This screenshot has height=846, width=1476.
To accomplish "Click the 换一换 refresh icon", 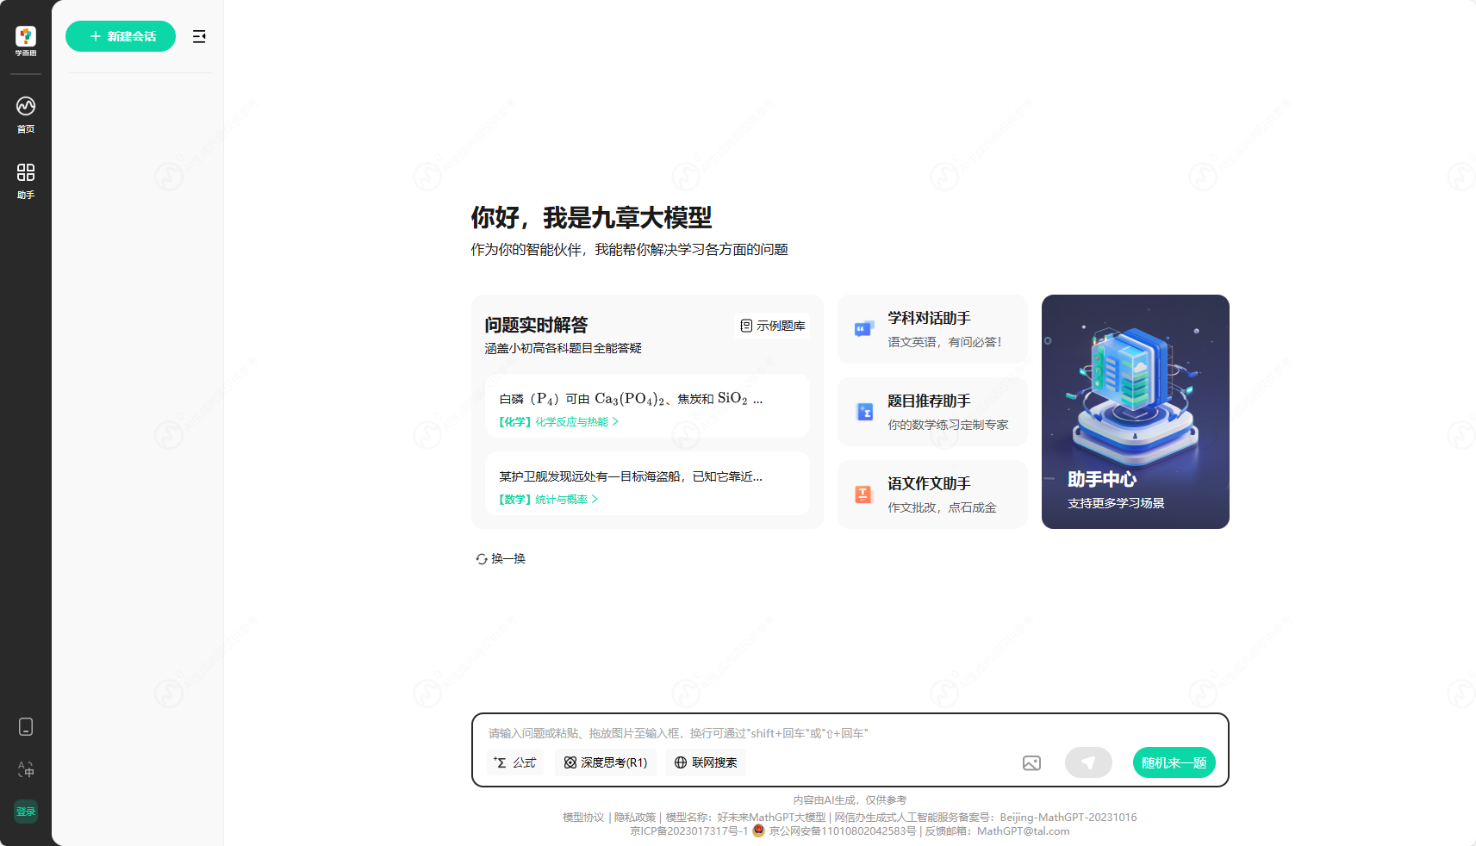I will pyautogui.click(x=501, y=558).
